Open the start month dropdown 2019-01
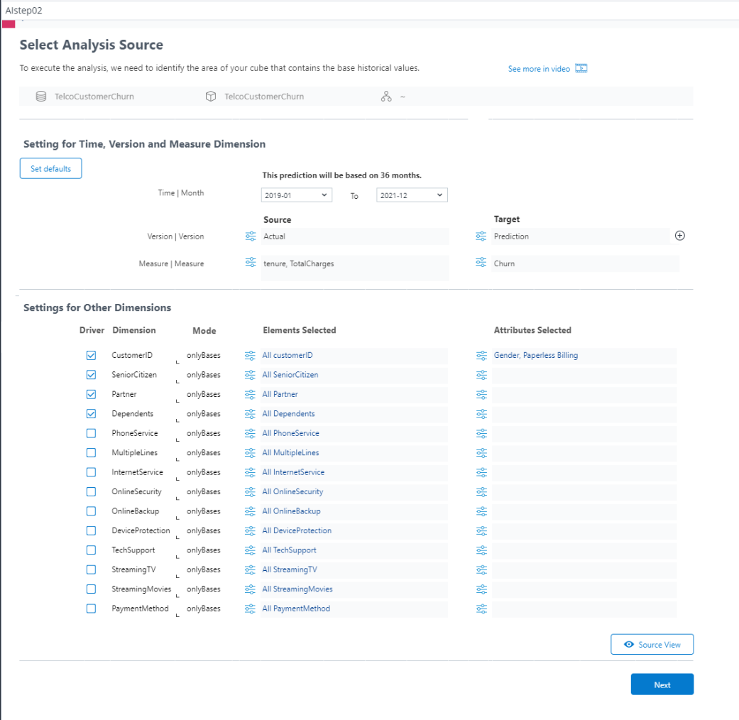The height and width of the screenshot is (720, 739). point(296,195)
